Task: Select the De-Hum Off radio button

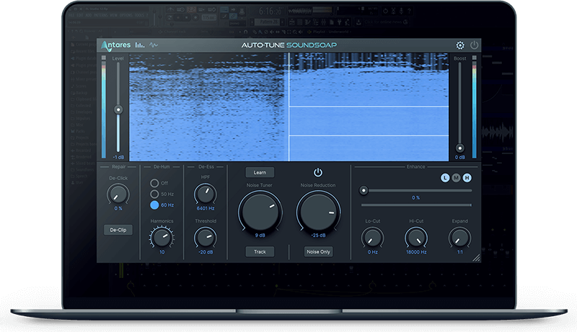Action: tap(154, 183)
